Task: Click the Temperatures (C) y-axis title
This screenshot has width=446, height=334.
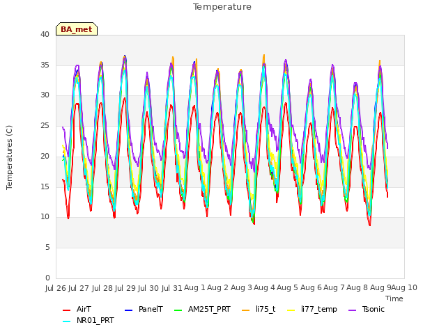Action: [9, 158]
